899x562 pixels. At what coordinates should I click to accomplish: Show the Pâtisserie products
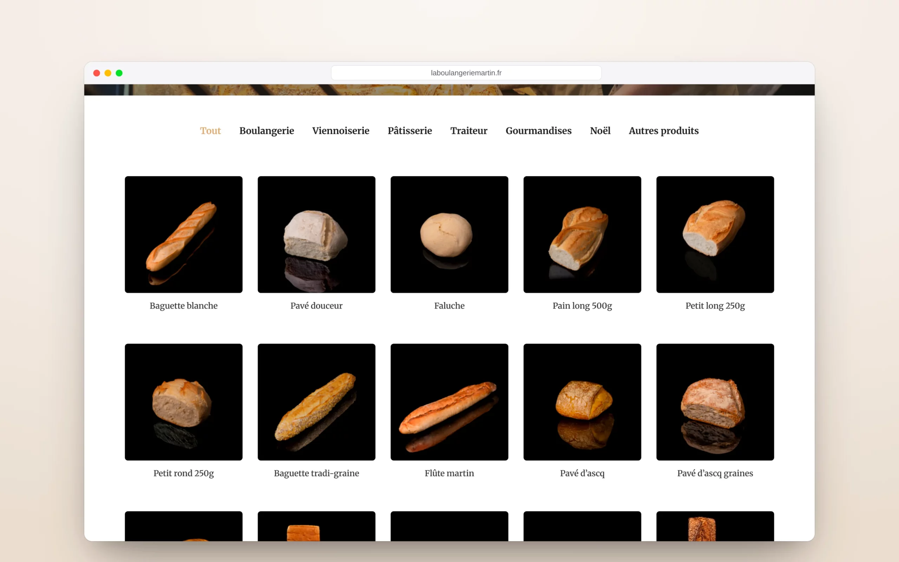410,131
